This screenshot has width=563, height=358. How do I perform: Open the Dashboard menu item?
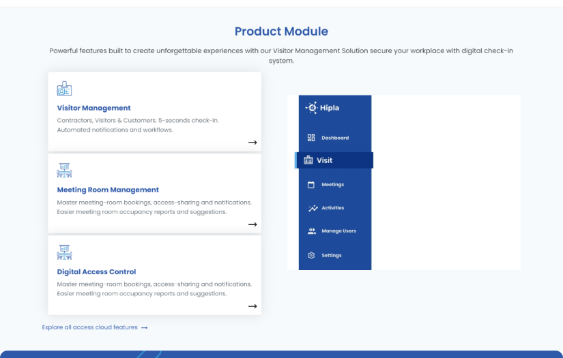click(335, 138)
